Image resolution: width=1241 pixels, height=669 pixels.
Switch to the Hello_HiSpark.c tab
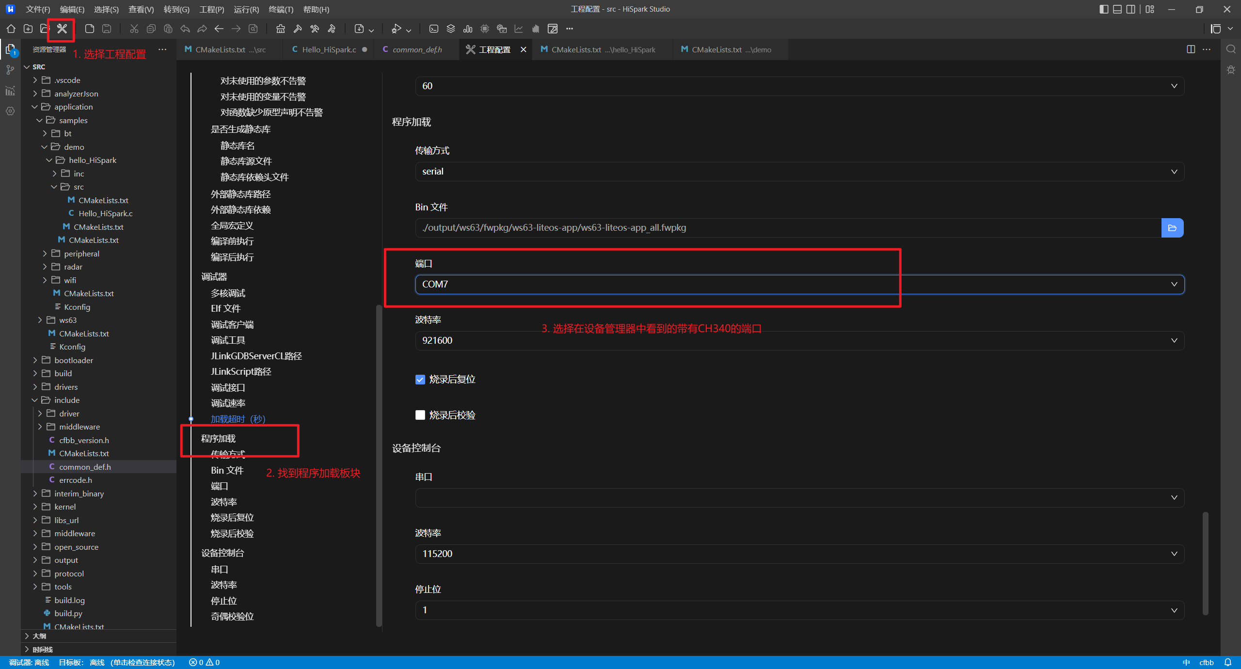pyautogui.click(x=329, y=49)
